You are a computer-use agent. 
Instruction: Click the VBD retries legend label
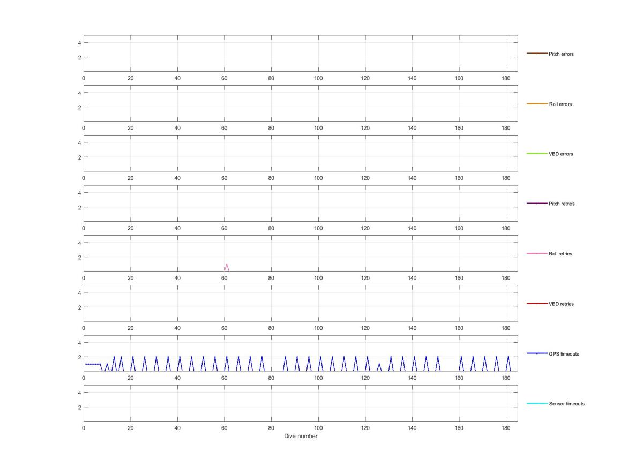[x=561, y=304]
